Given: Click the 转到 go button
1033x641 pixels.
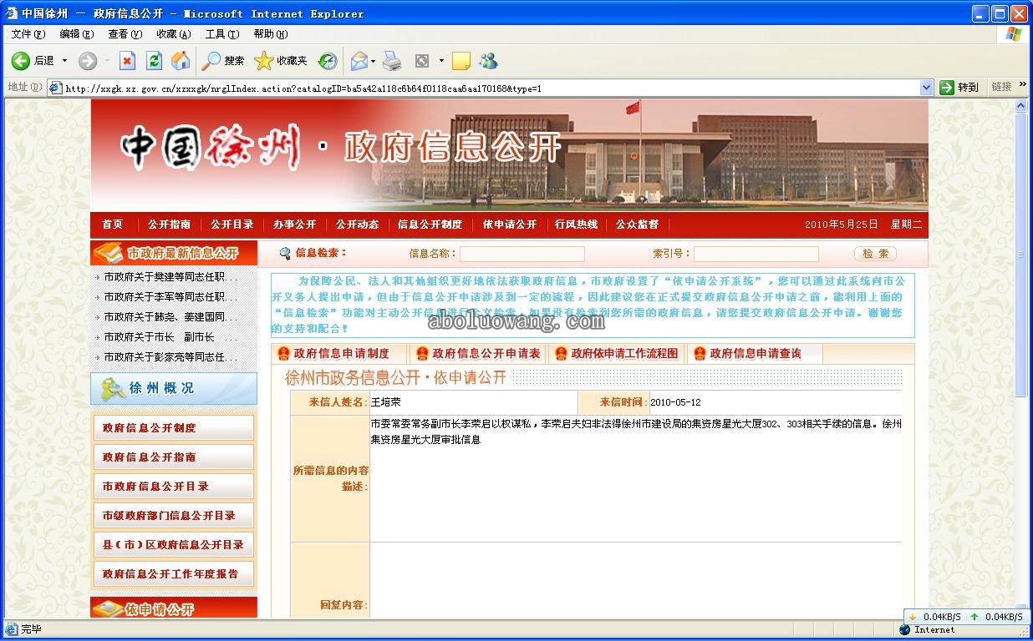Looking at the screenshot, I should 959,87.
